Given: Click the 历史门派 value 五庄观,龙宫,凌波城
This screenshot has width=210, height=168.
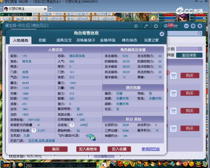Looking at the screenshot, I should 42,141.
